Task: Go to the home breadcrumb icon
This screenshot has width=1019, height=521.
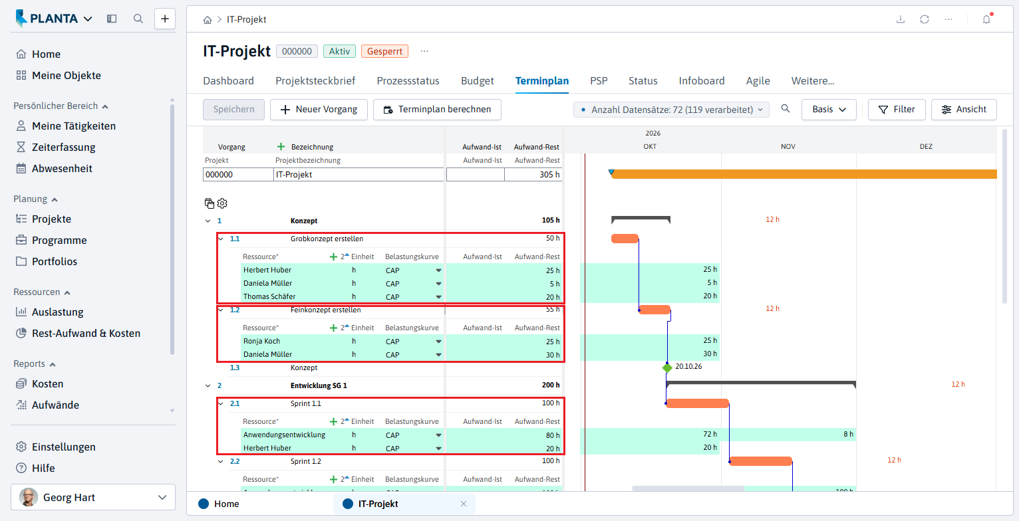Action: point(208,20)
